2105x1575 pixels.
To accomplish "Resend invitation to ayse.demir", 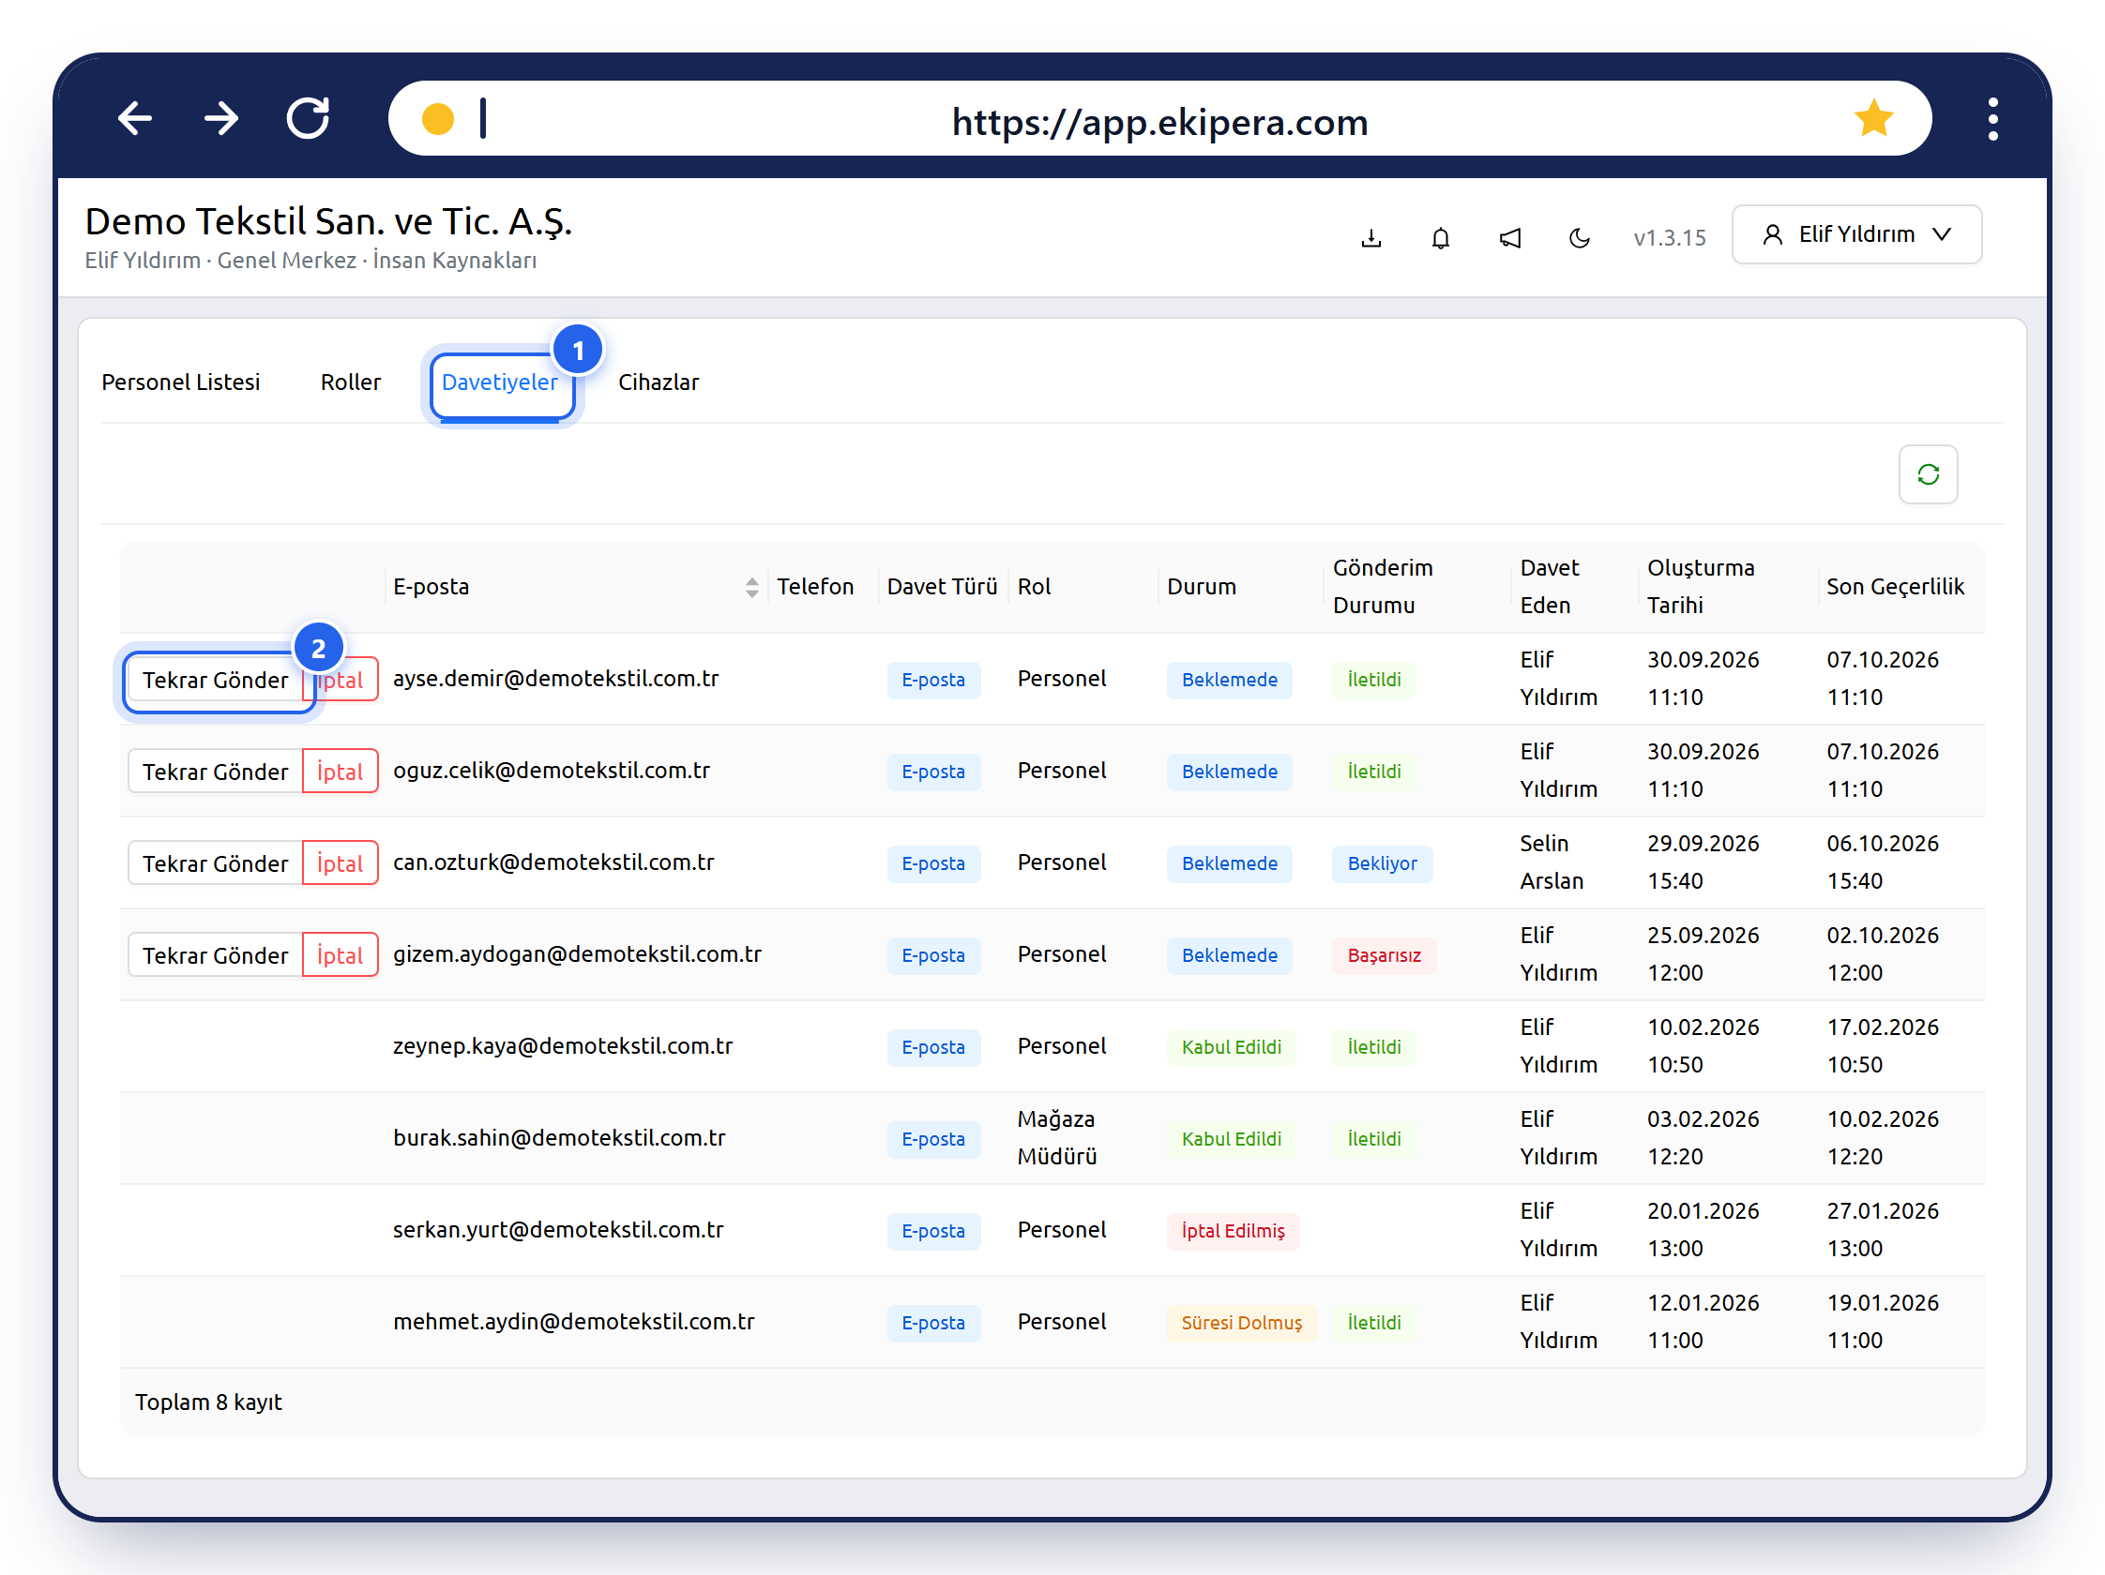I will point(216,679).
